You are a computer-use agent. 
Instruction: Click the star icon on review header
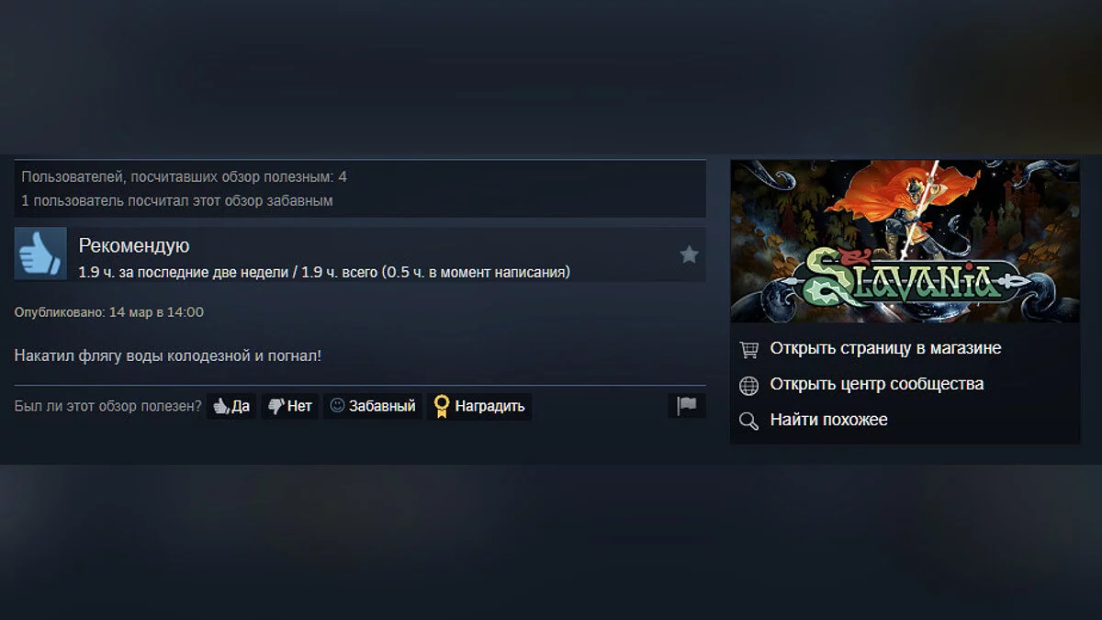pyautogui.click(x=689, y=254)
